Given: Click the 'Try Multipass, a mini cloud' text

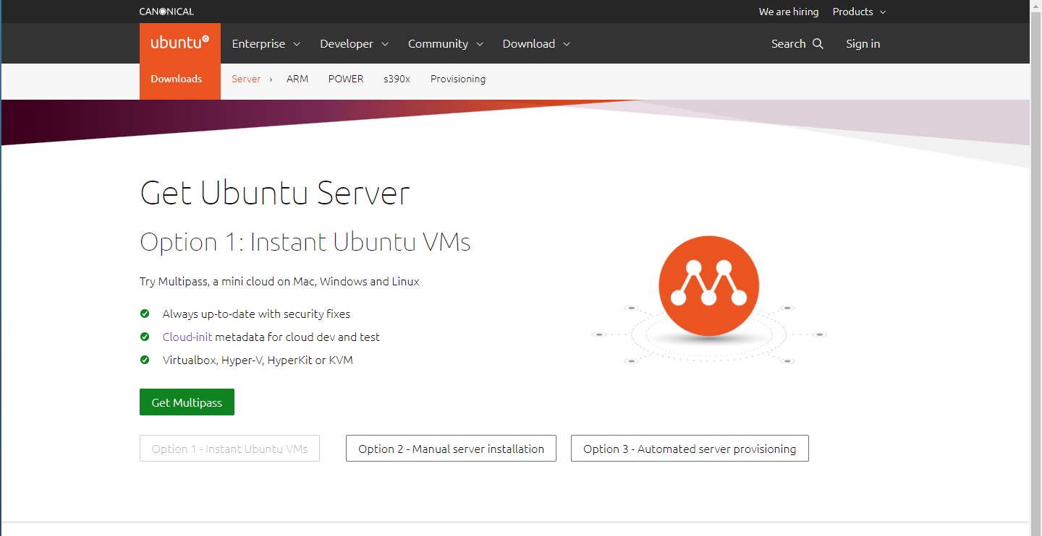Looking at the screenshot, I should click(279, 282).
